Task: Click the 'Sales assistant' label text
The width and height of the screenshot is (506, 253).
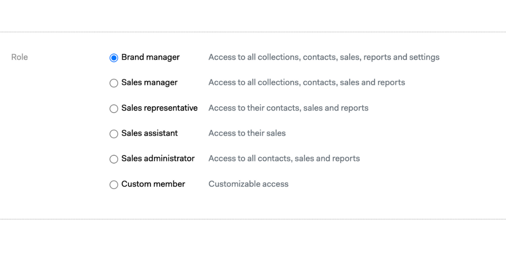Action: coord(150,133)
